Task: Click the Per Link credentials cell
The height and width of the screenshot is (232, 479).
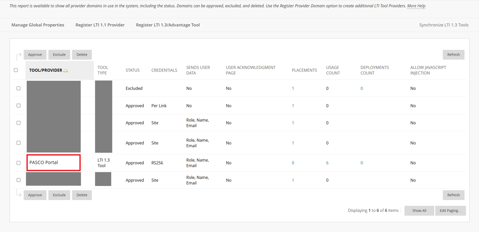Action: pyautogui.click(x=159, y=105)
